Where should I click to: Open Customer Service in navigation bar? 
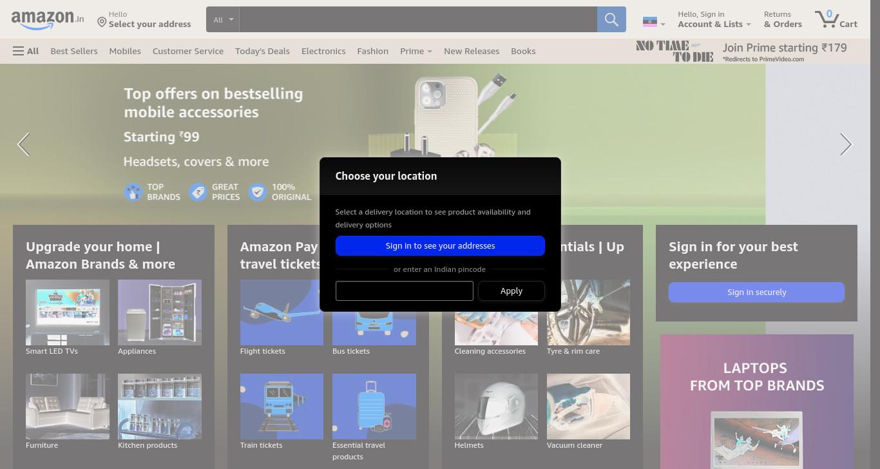188,51
